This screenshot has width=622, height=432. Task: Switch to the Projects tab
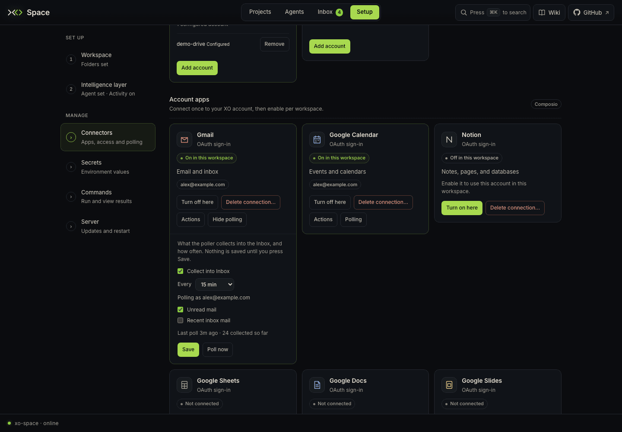click(x=260, y=12)
